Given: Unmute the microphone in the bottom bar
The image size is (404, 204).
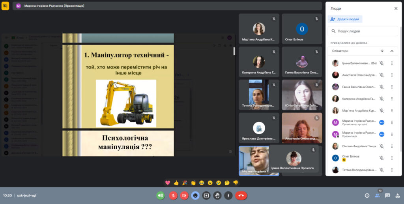Looking at the screenshot, I should pyautogui.click(x=173, y=195).
